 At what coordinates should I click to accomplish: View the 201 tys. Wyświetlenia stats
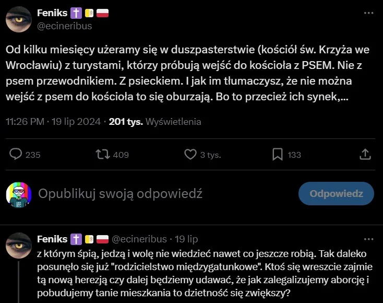[155, 122]
